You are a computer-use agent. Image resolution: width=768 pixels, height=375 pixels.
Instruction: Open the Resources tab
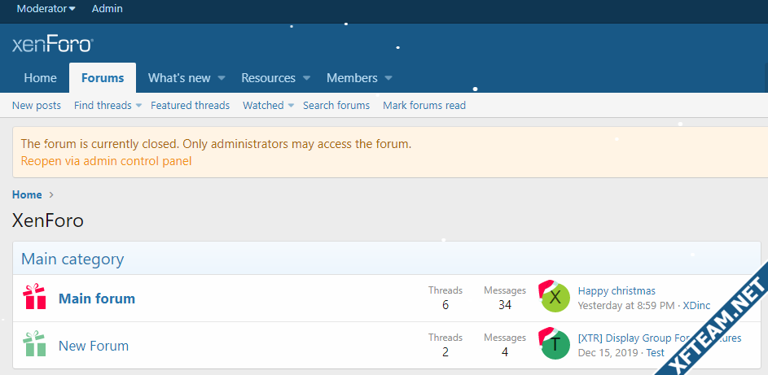(269, 78)
